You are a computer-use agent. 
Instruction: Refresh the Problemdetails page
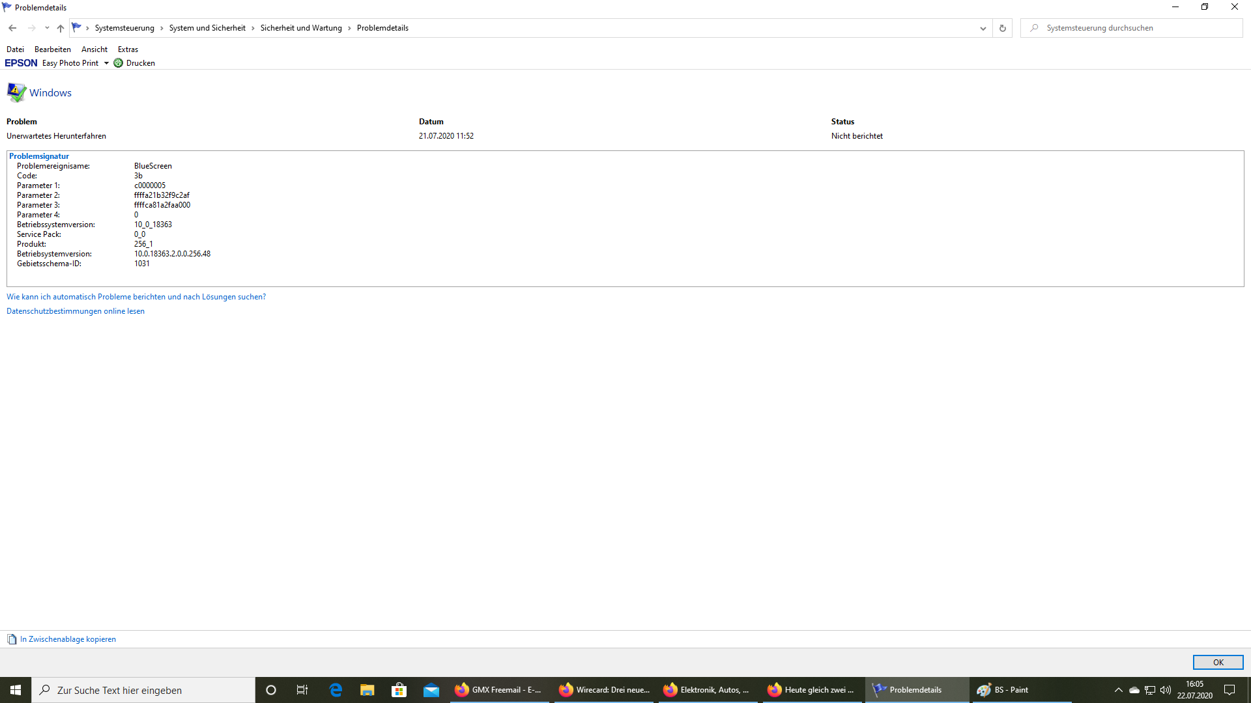tap(1002, 28)
